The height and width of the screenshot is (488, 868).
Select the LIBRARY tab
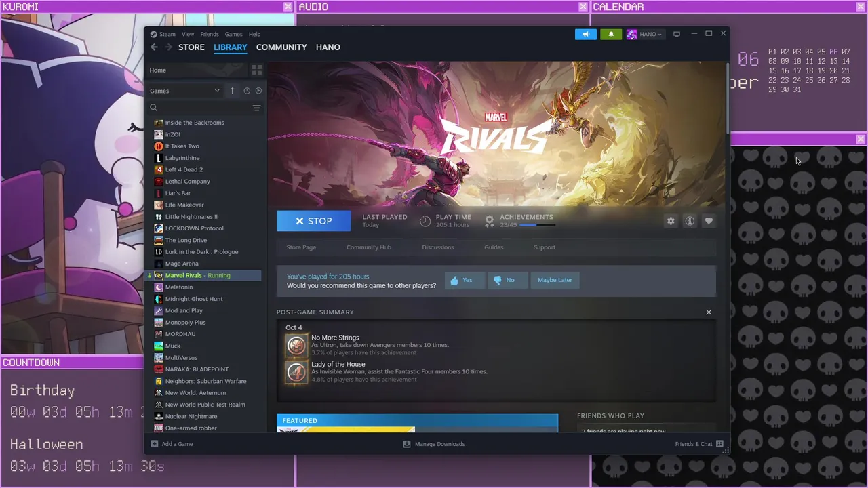click(x=231, y=47)
